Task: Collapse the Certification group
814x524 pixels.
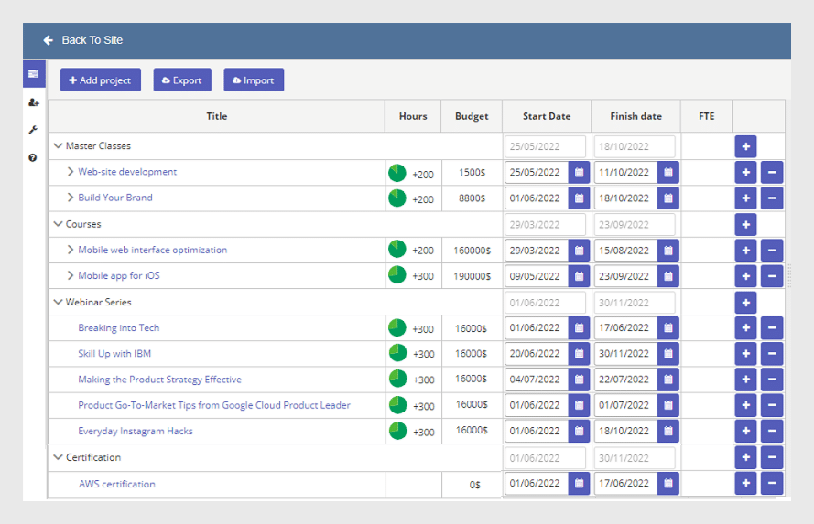Action: coord(59,457)
